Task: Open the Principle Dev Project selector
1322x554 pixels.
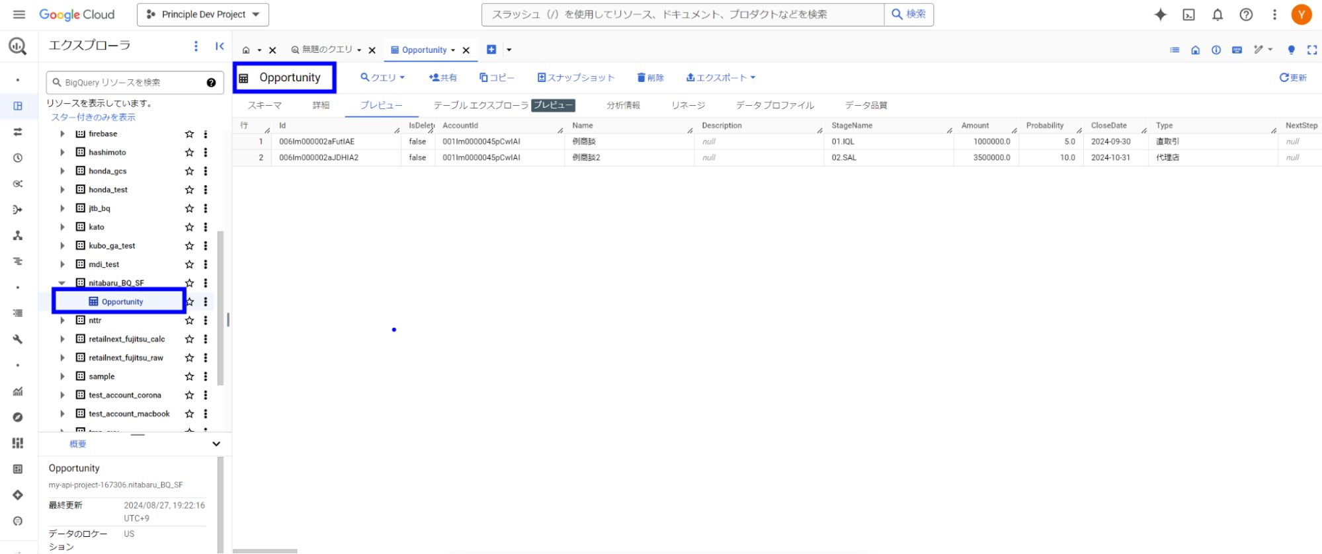Action: [202, 15]
